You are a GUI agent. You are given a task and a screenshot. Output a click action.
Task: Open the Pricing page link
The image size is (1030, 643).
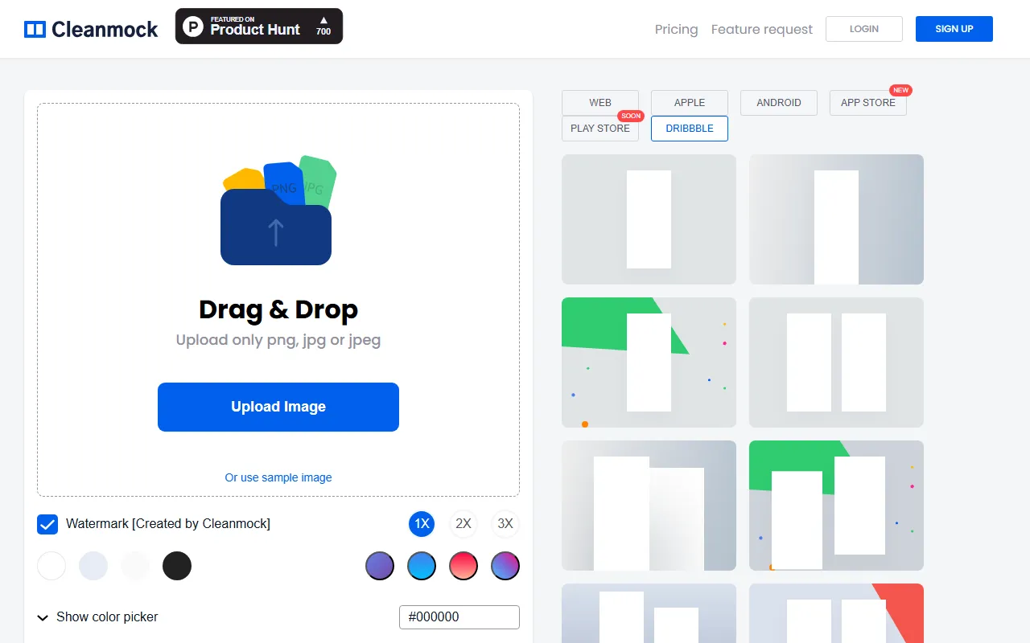tap(676, 30)
